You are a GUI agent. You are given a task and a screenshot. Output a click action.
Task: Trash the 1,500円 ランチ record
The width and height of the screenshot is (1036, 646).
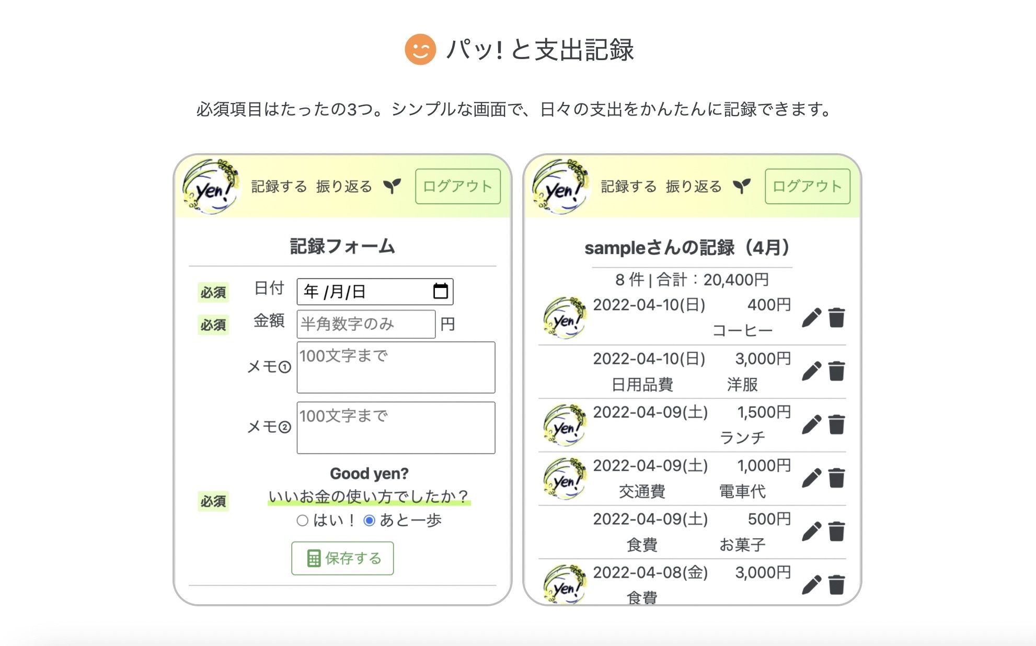coord(836,425)
